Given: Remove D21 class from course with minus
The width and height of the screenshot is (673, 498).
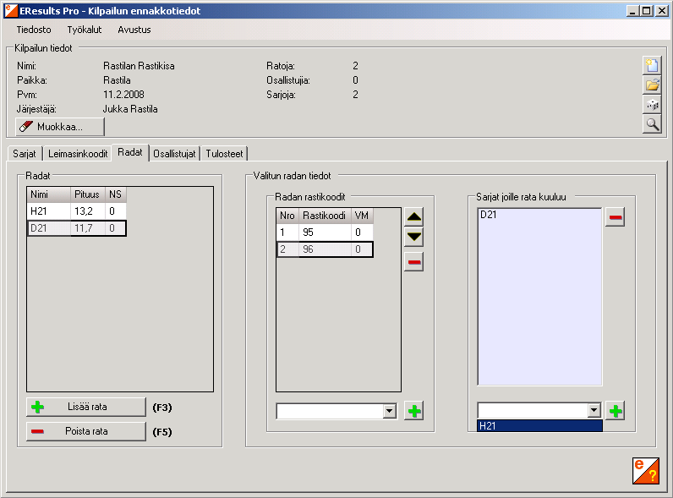Looking at the screenshot, I should pyautogui.click(x=615, y=217).
